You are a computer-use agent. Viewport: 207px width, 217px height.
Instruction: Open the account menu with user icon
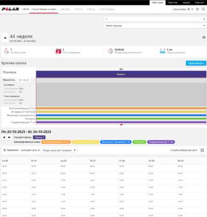183,9
